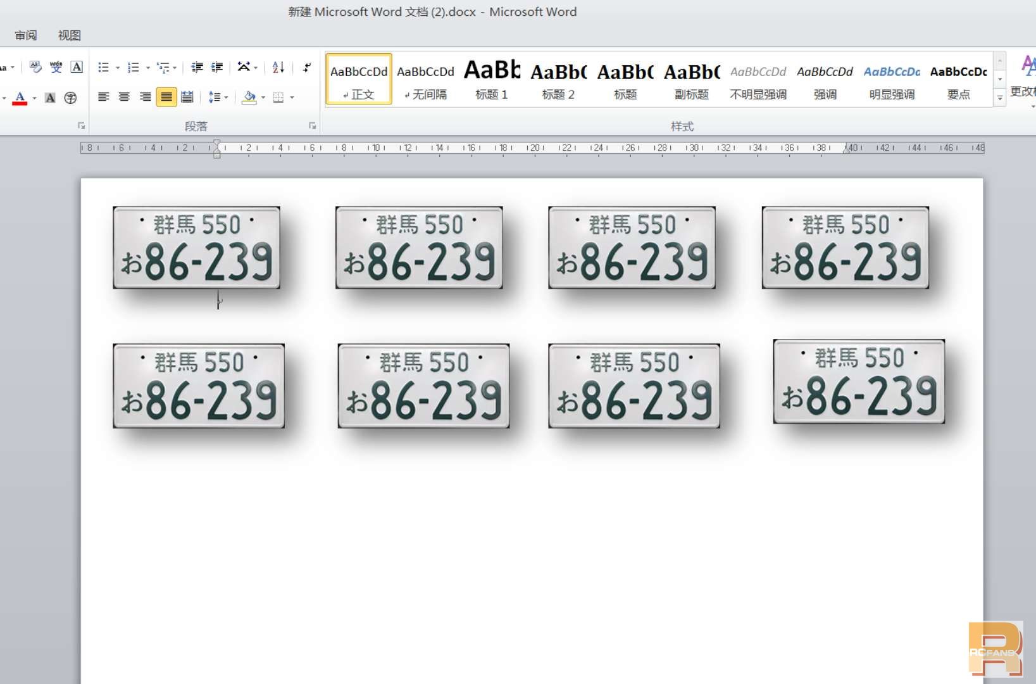This screenshot has width=1036, height=684.
Task: Click the line spacing icon
Action: point(214,98)
